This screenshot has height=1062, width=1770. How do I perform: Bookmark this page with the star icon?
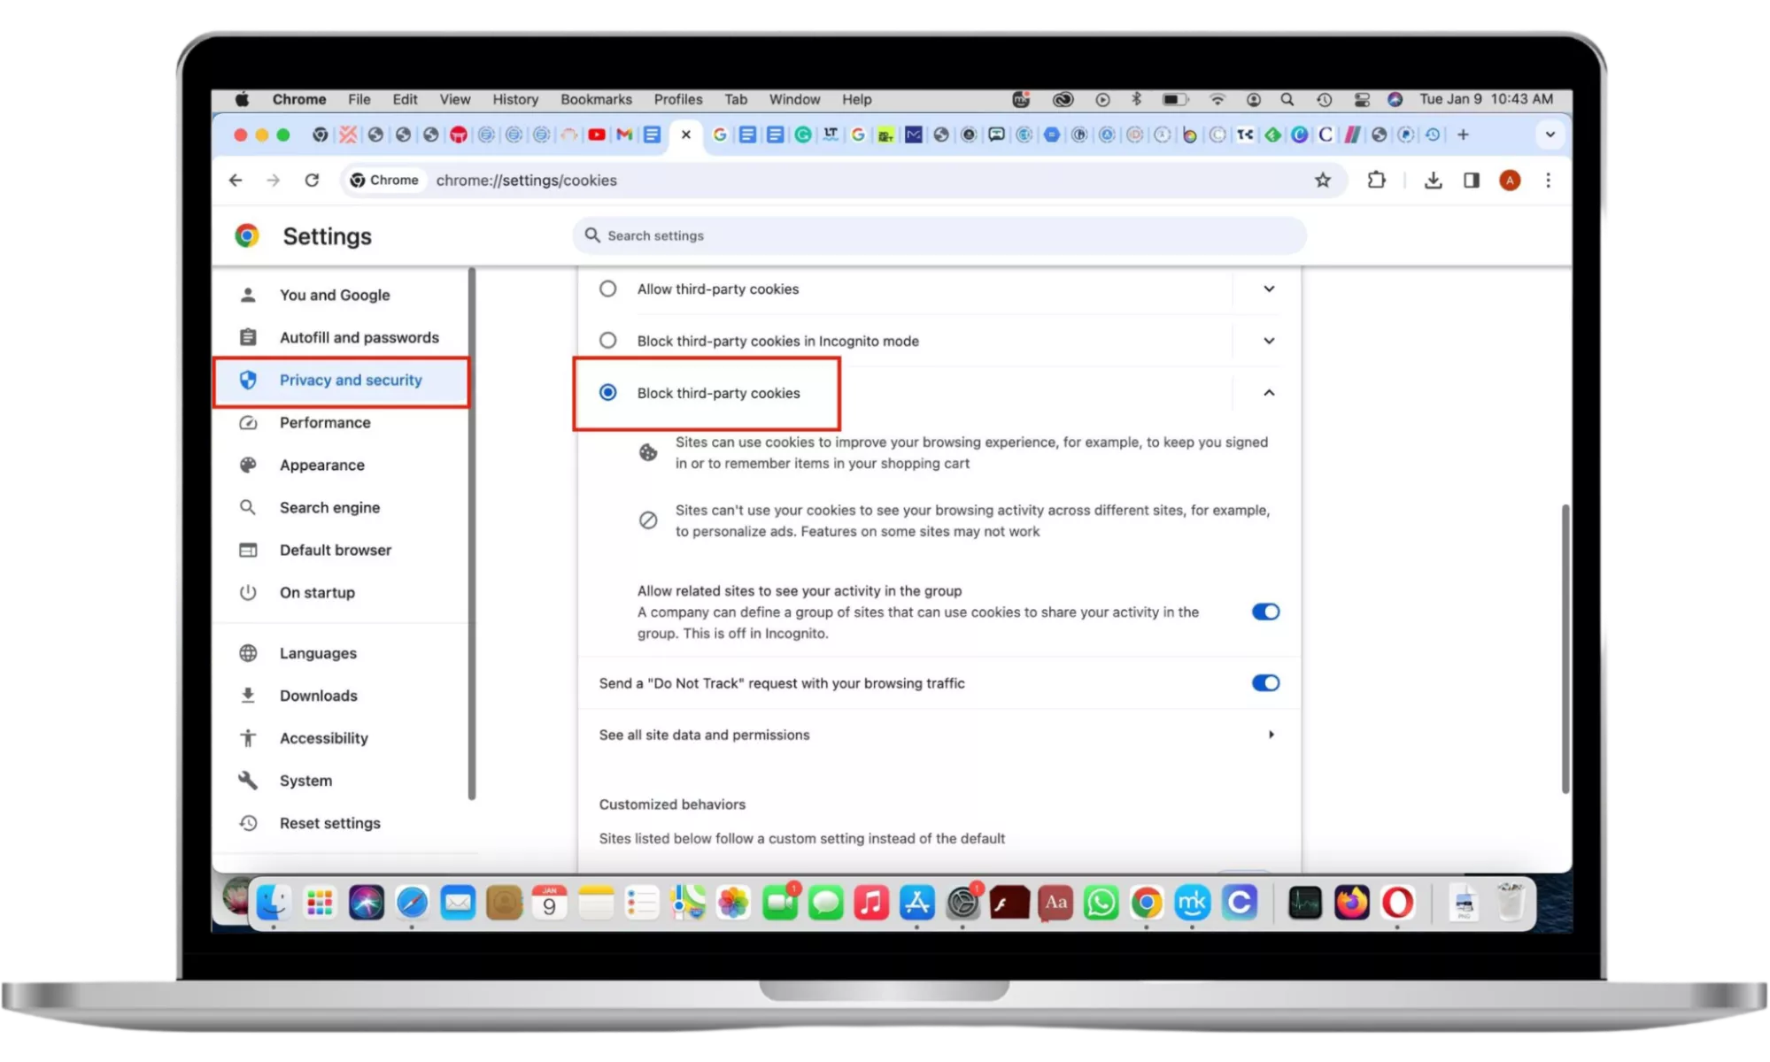click(1322, 181)
